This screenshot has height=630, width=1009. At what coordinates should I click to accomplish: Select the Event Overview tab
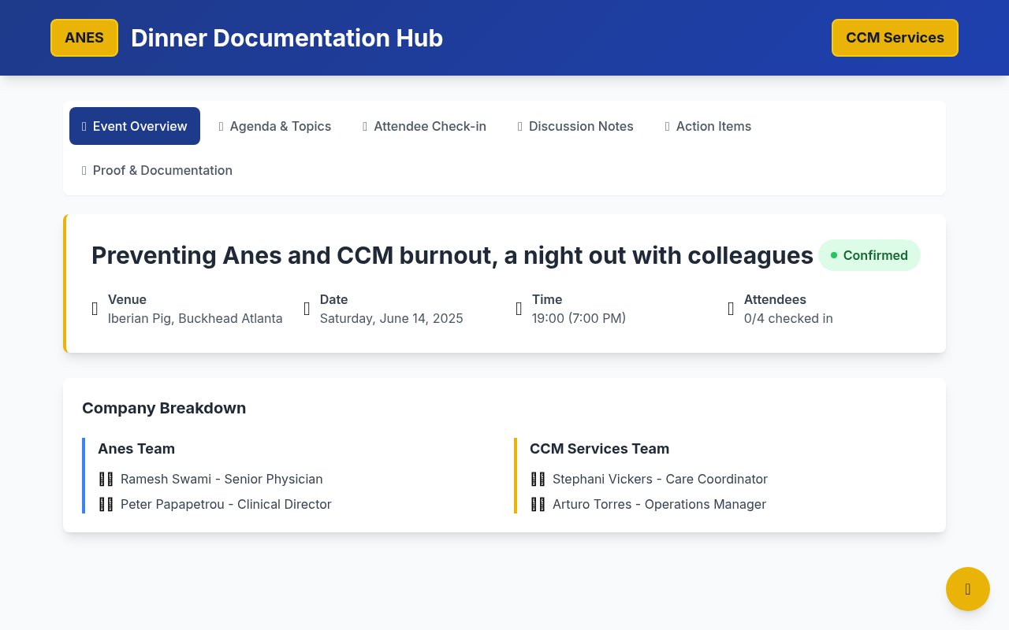pyautogui.click(x=135, y=126)
